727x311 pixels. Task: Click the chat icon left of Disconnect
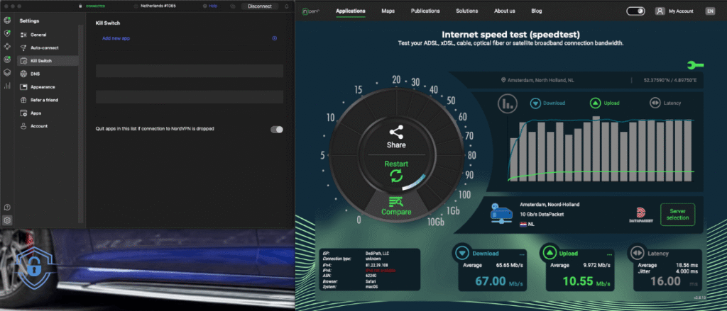point(232,6)
